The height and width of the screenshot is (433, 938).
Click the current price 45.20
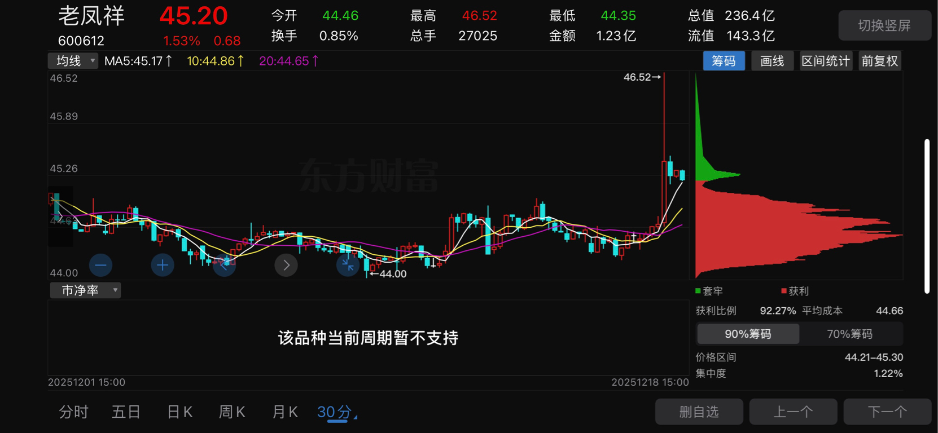coord(194,16)
